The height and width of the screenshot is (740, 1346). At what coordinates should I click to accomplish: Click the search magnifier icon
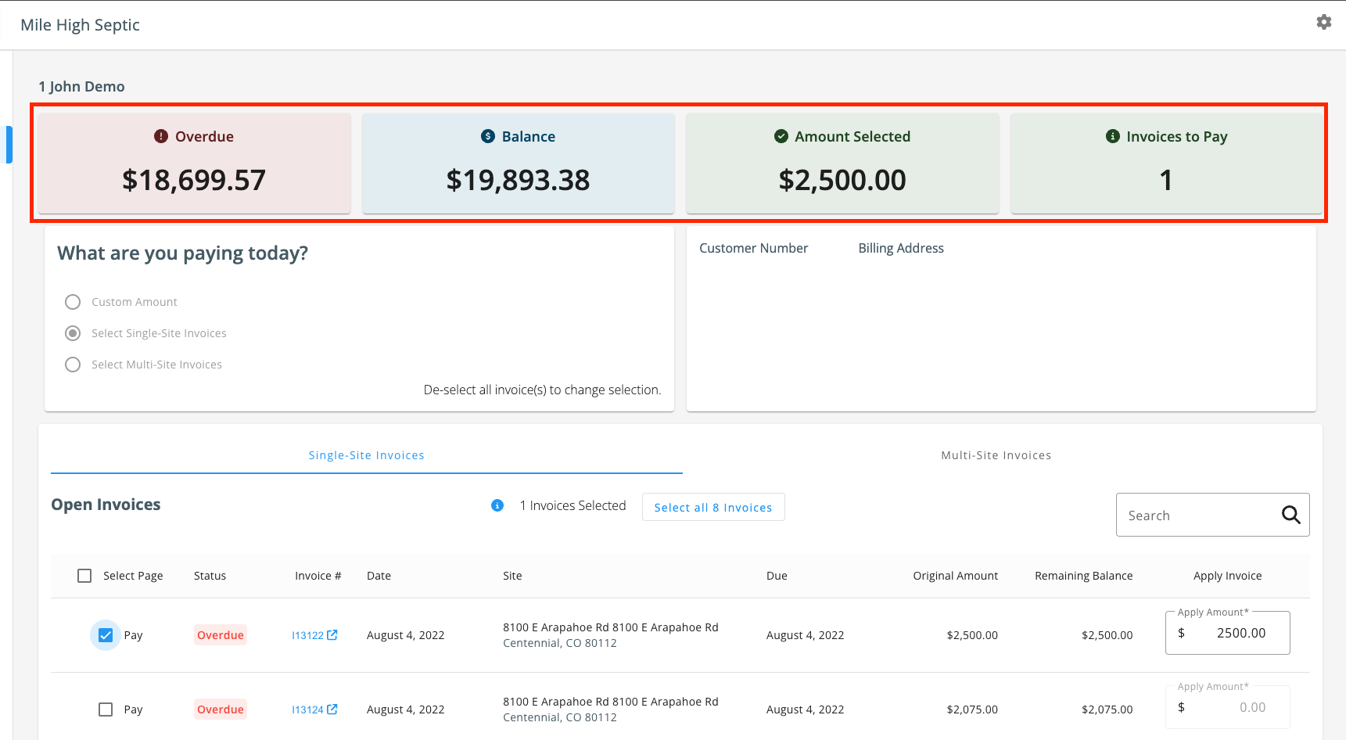[1290, 515]
